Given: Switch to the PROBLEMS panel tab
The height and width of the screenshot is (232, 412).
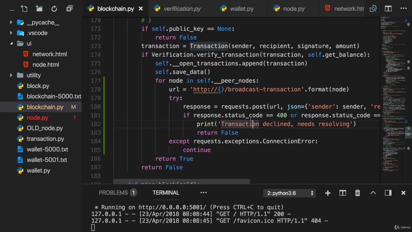Looking at the screenshot, I should (113, 193).
